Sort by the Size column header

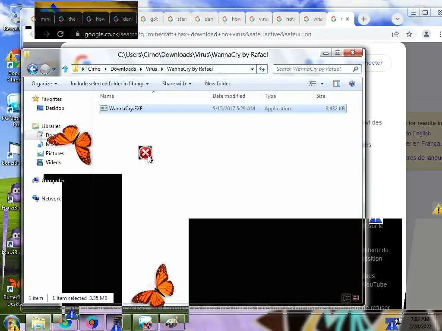(330, 96)
